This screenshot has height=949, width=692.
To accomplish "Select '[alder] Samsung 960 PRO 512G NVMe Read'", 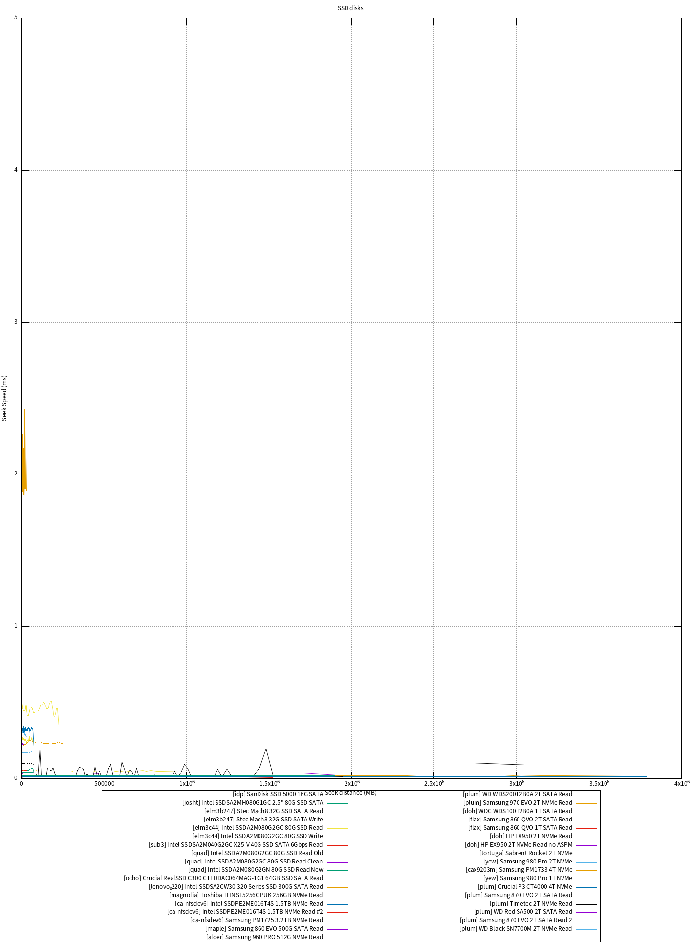I will click(264, 937).
